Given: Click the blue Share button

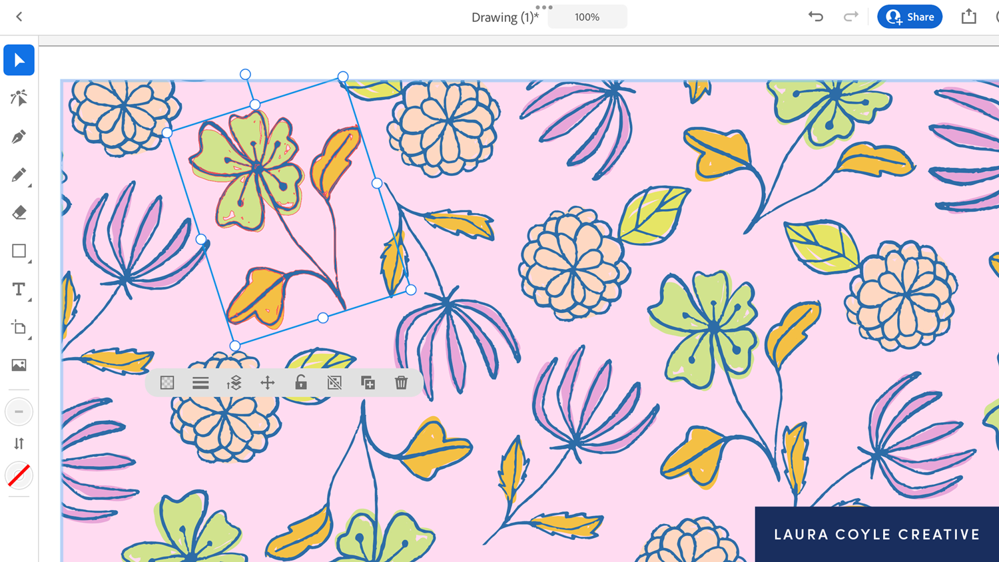Looking at the screenshot, I should 910,17.
